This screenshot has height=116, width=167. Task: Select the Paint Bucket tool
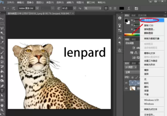pyautogui.click(x=2, y=71)
